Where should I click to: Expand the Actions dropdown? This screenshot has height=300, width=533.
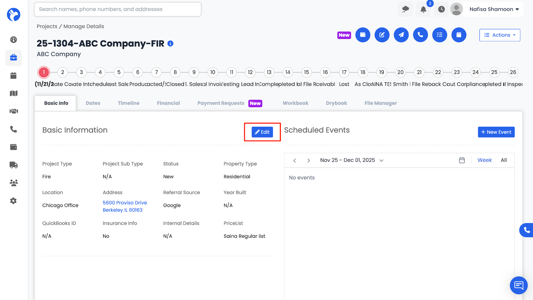pyautogui.click(x=500, y=35)
